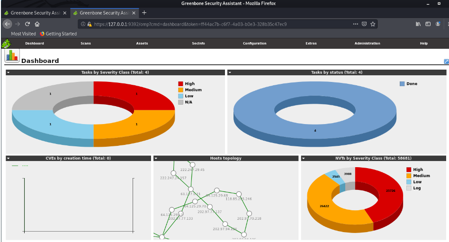
Task: Switch to the first Greenbone Security tab
Action: pos(35,13)
